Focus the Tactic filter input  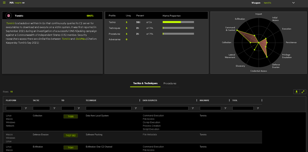[42, 108]
